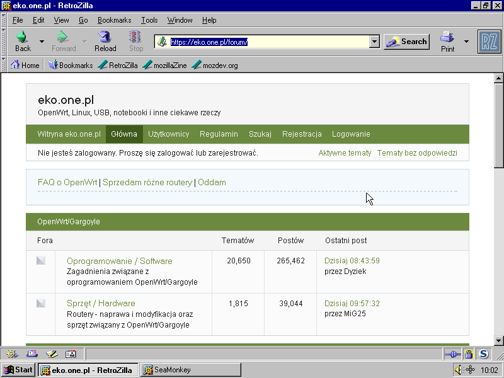Image resolution: width=504 pixels, height=378 pixels.
Task: Open the Sprzęt / Hardware forum
Action: pos(101,304)
